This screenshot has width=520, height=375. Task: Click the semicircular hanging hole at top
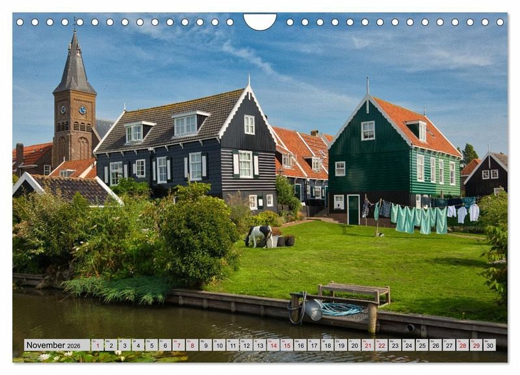pyautogui.click(x=260, y=21)
